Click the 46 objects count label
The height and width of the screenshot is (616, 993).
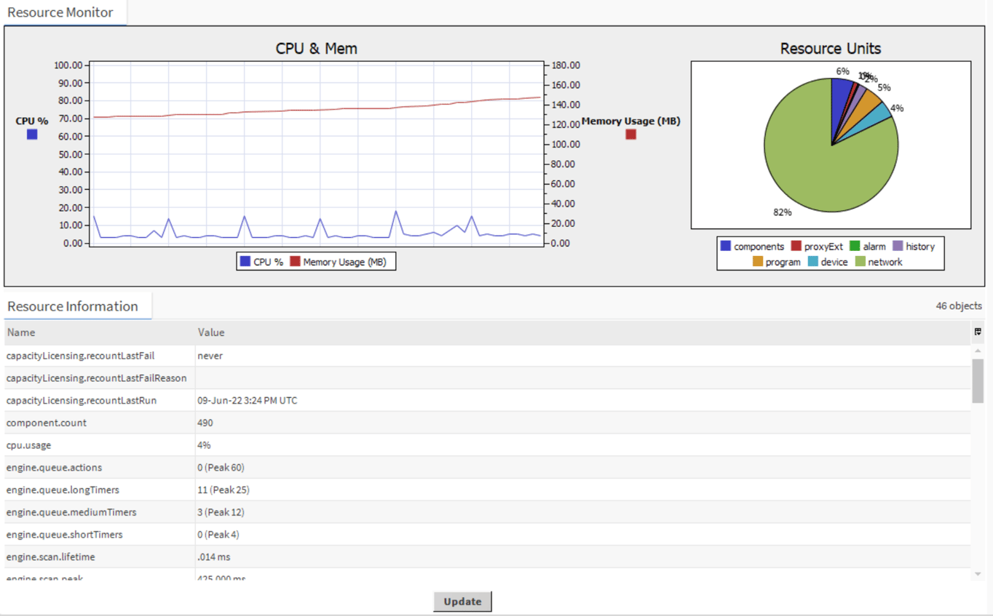960,305
